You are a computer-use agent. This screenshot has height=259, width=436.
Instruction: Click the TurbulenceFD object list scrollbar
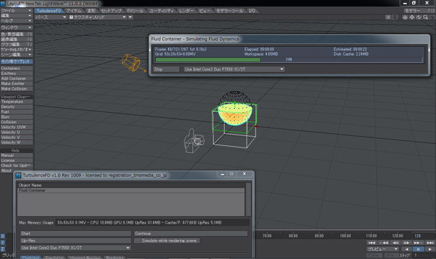248,199
